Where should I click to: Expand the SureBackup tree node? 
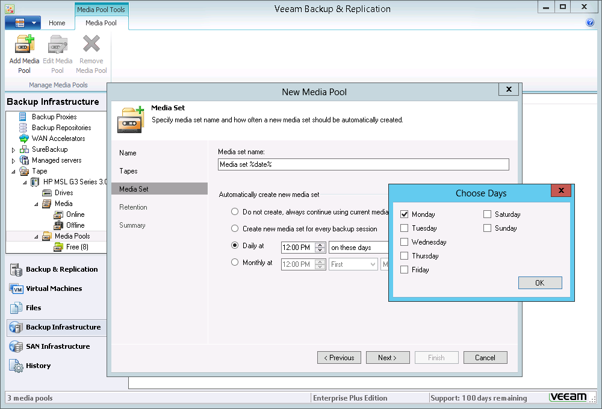pyautogui.click(x=13, y=150)
